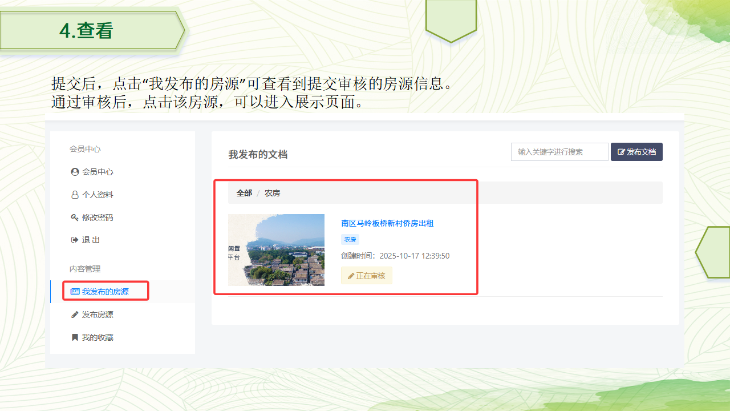Click the 我发布的文档 page heading
The image size is (730, 411).
click(258, 154)
